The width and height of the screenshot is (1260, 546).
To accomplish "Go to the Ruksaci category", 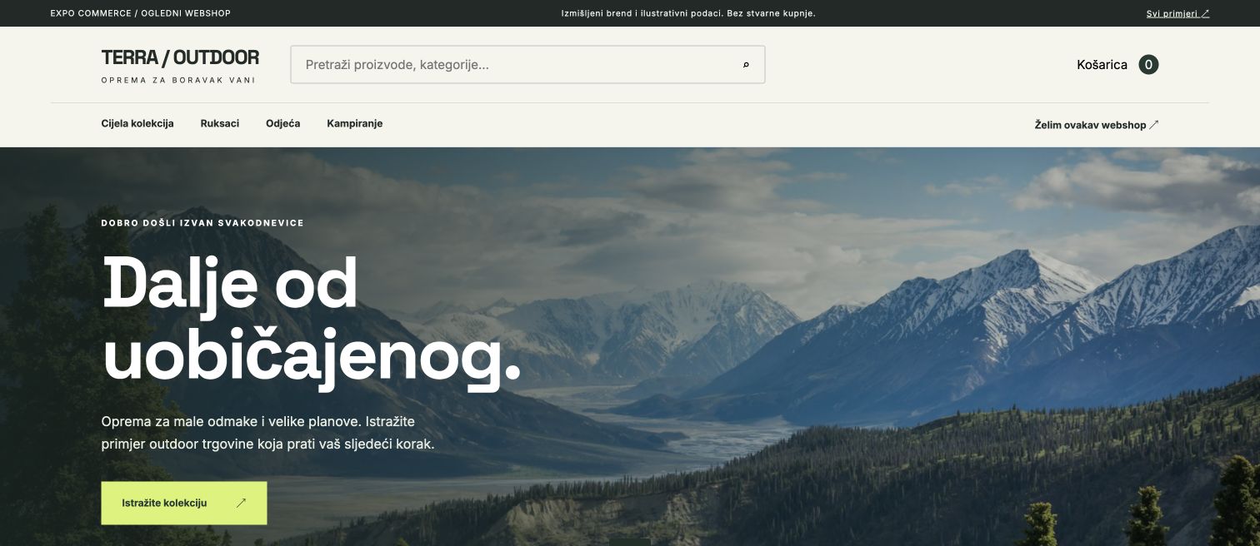I will tap(220, 123).
